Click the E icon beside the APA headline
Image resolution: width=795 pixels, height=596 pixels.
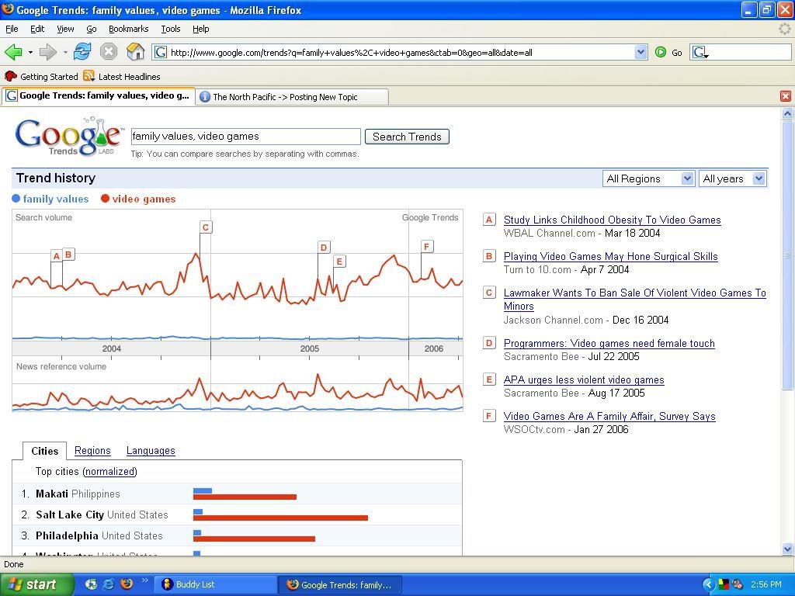(x=489, y=379)
